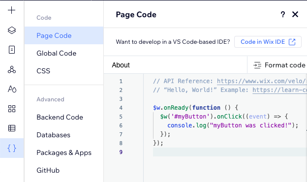This screenshot has height=182, width=307.
Task: Open the About page tab
Action: tap(121, 65)
